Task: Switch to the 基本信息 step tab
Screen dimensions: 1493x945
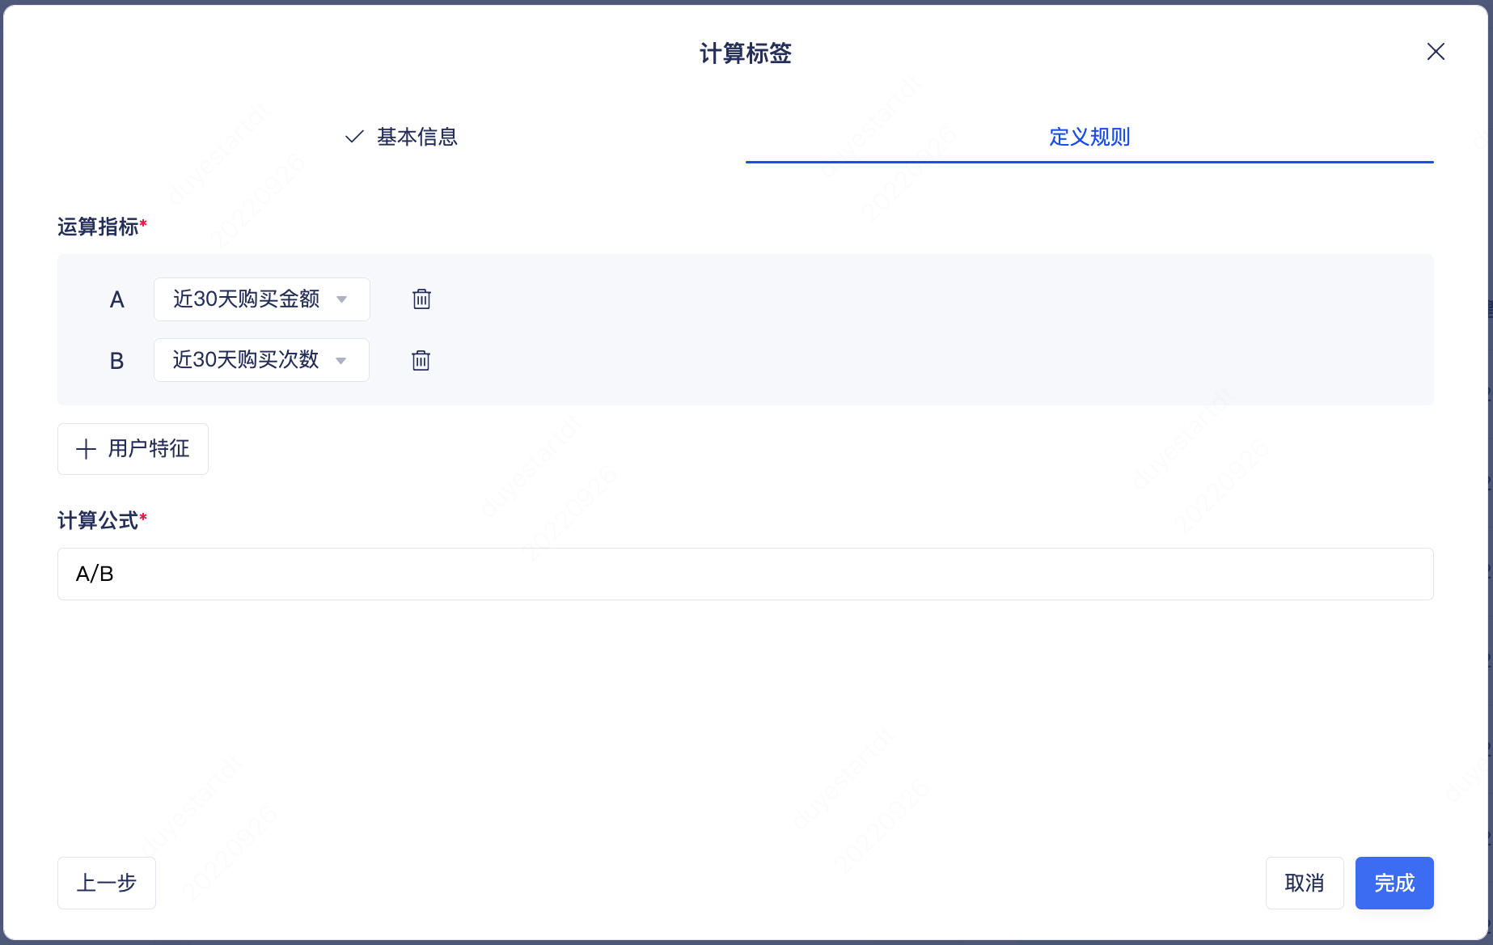Action: click(x=401, y=137)
